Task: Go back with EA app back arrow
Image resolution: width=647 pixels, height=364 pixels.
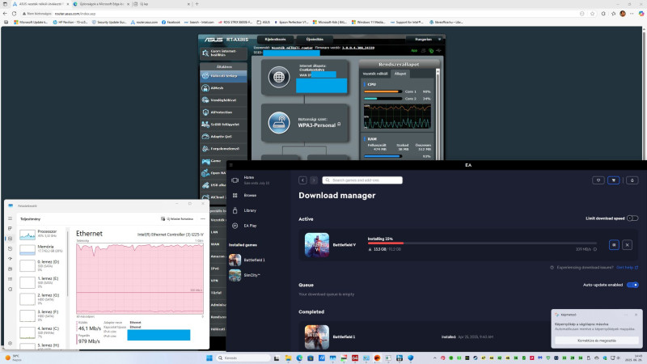Action: tap(302, 180)
